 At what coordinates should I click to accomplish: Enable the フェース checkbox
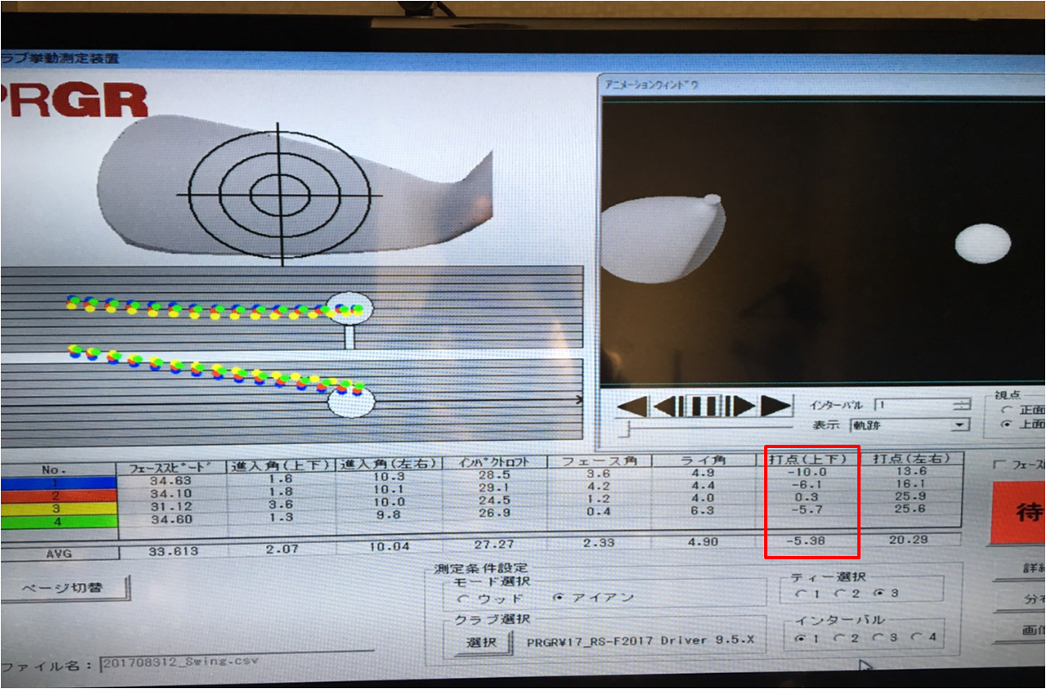pos(999,465)
